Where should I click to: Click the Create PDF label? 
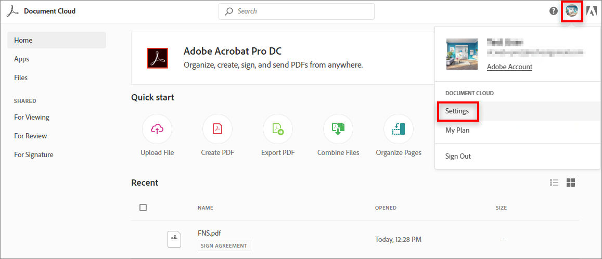(217, 153)
